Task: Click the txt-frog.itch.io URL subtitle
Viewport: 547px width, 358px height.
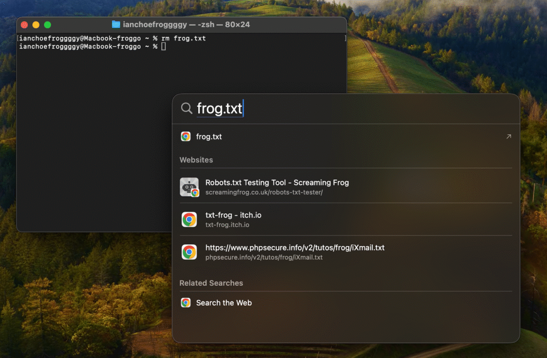Action: [227, 225]
